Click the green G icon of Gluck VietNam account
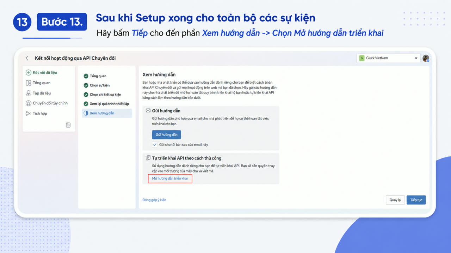The image size is (451, 253). point(362,58)
